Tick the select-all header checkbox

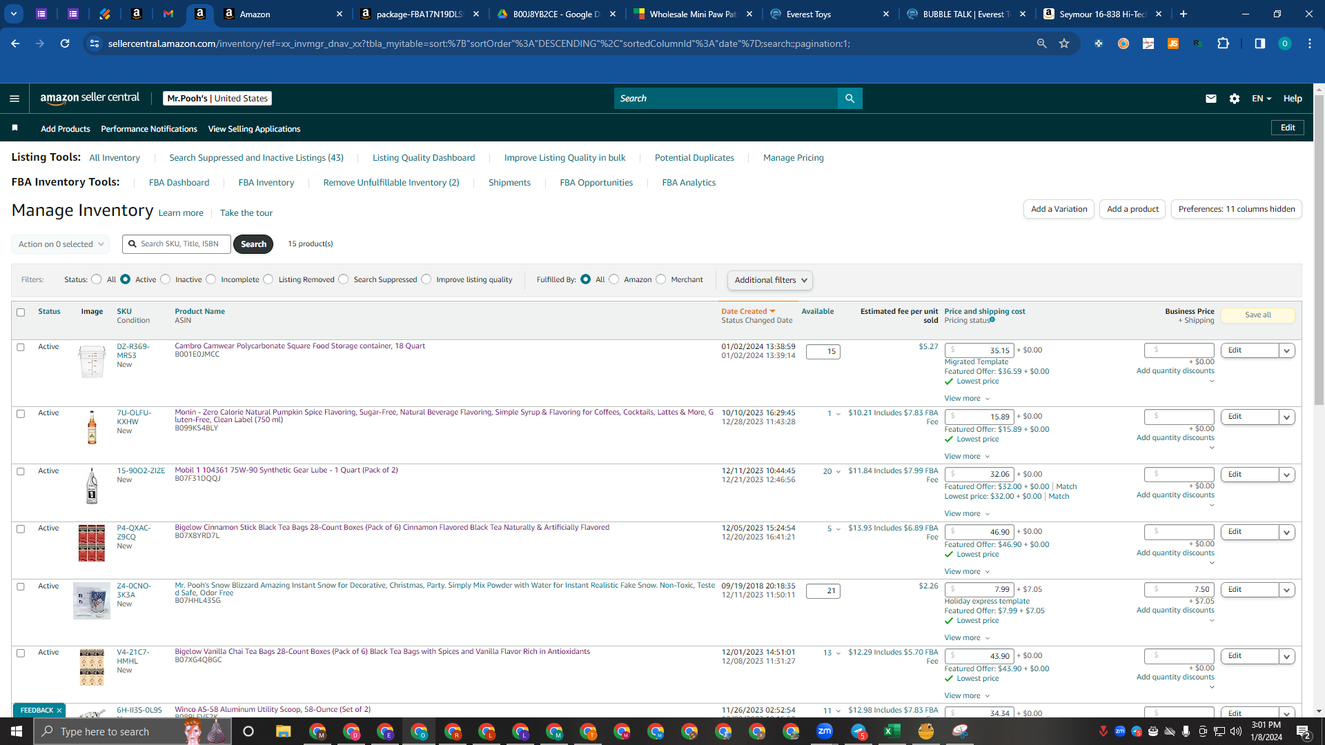(x=21, y=312)
